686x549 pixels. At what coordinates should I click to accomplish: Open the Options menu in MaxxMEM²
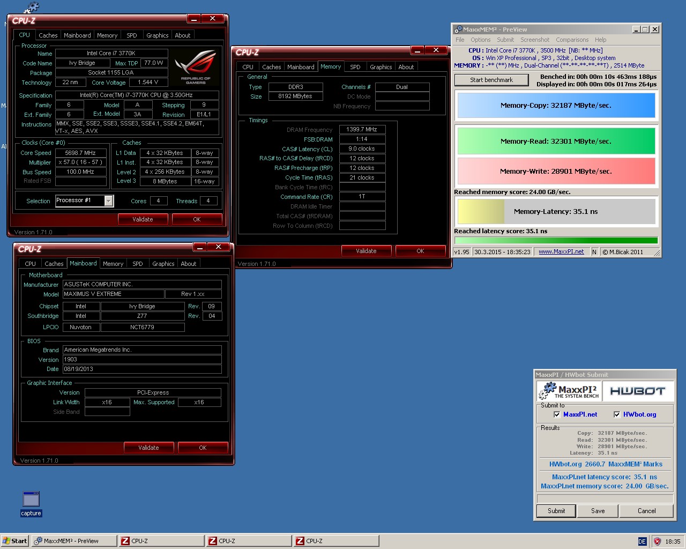click(x=480, y=40)
